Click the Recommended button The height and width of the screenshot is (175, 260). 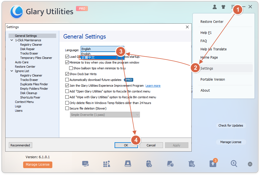pos(20,145)
